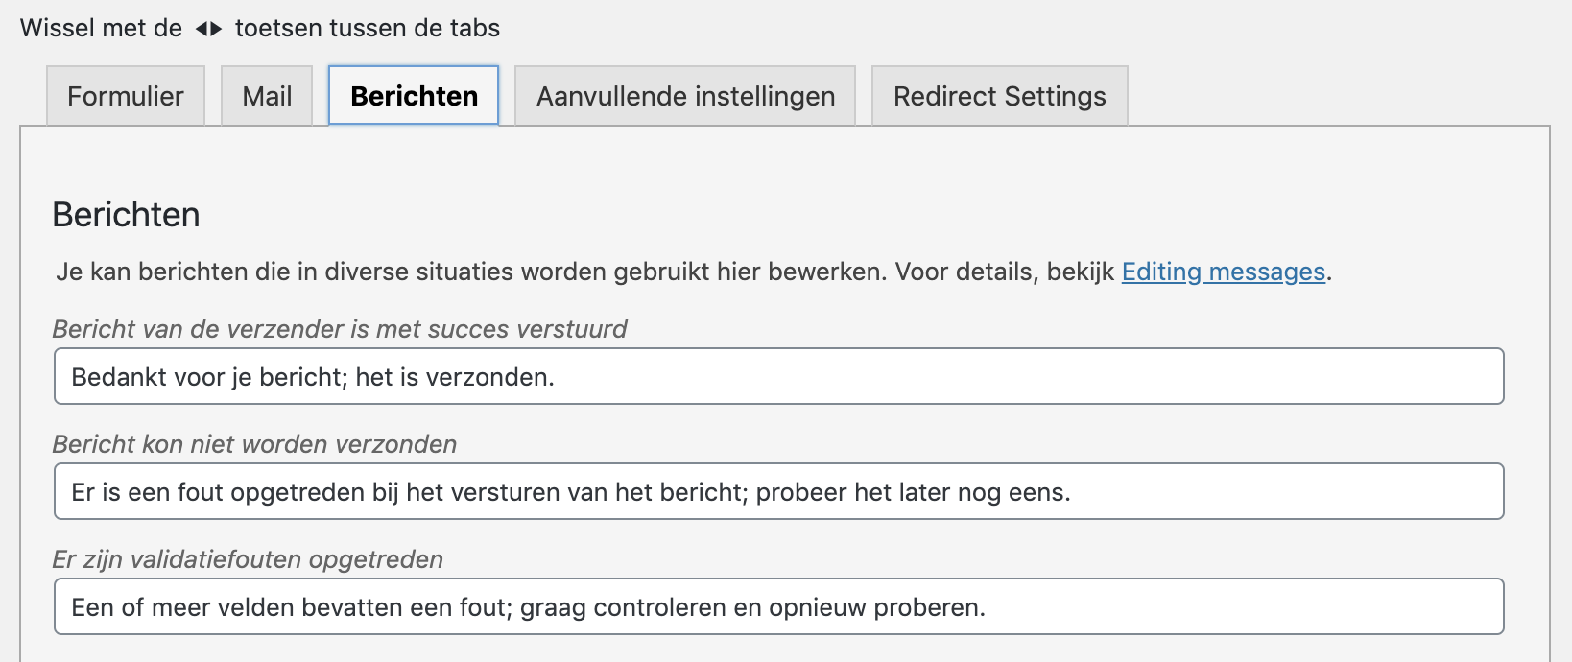Select the Berichten tab
The height and width of the screenshot is (662, 1572).
click(414, 96)
